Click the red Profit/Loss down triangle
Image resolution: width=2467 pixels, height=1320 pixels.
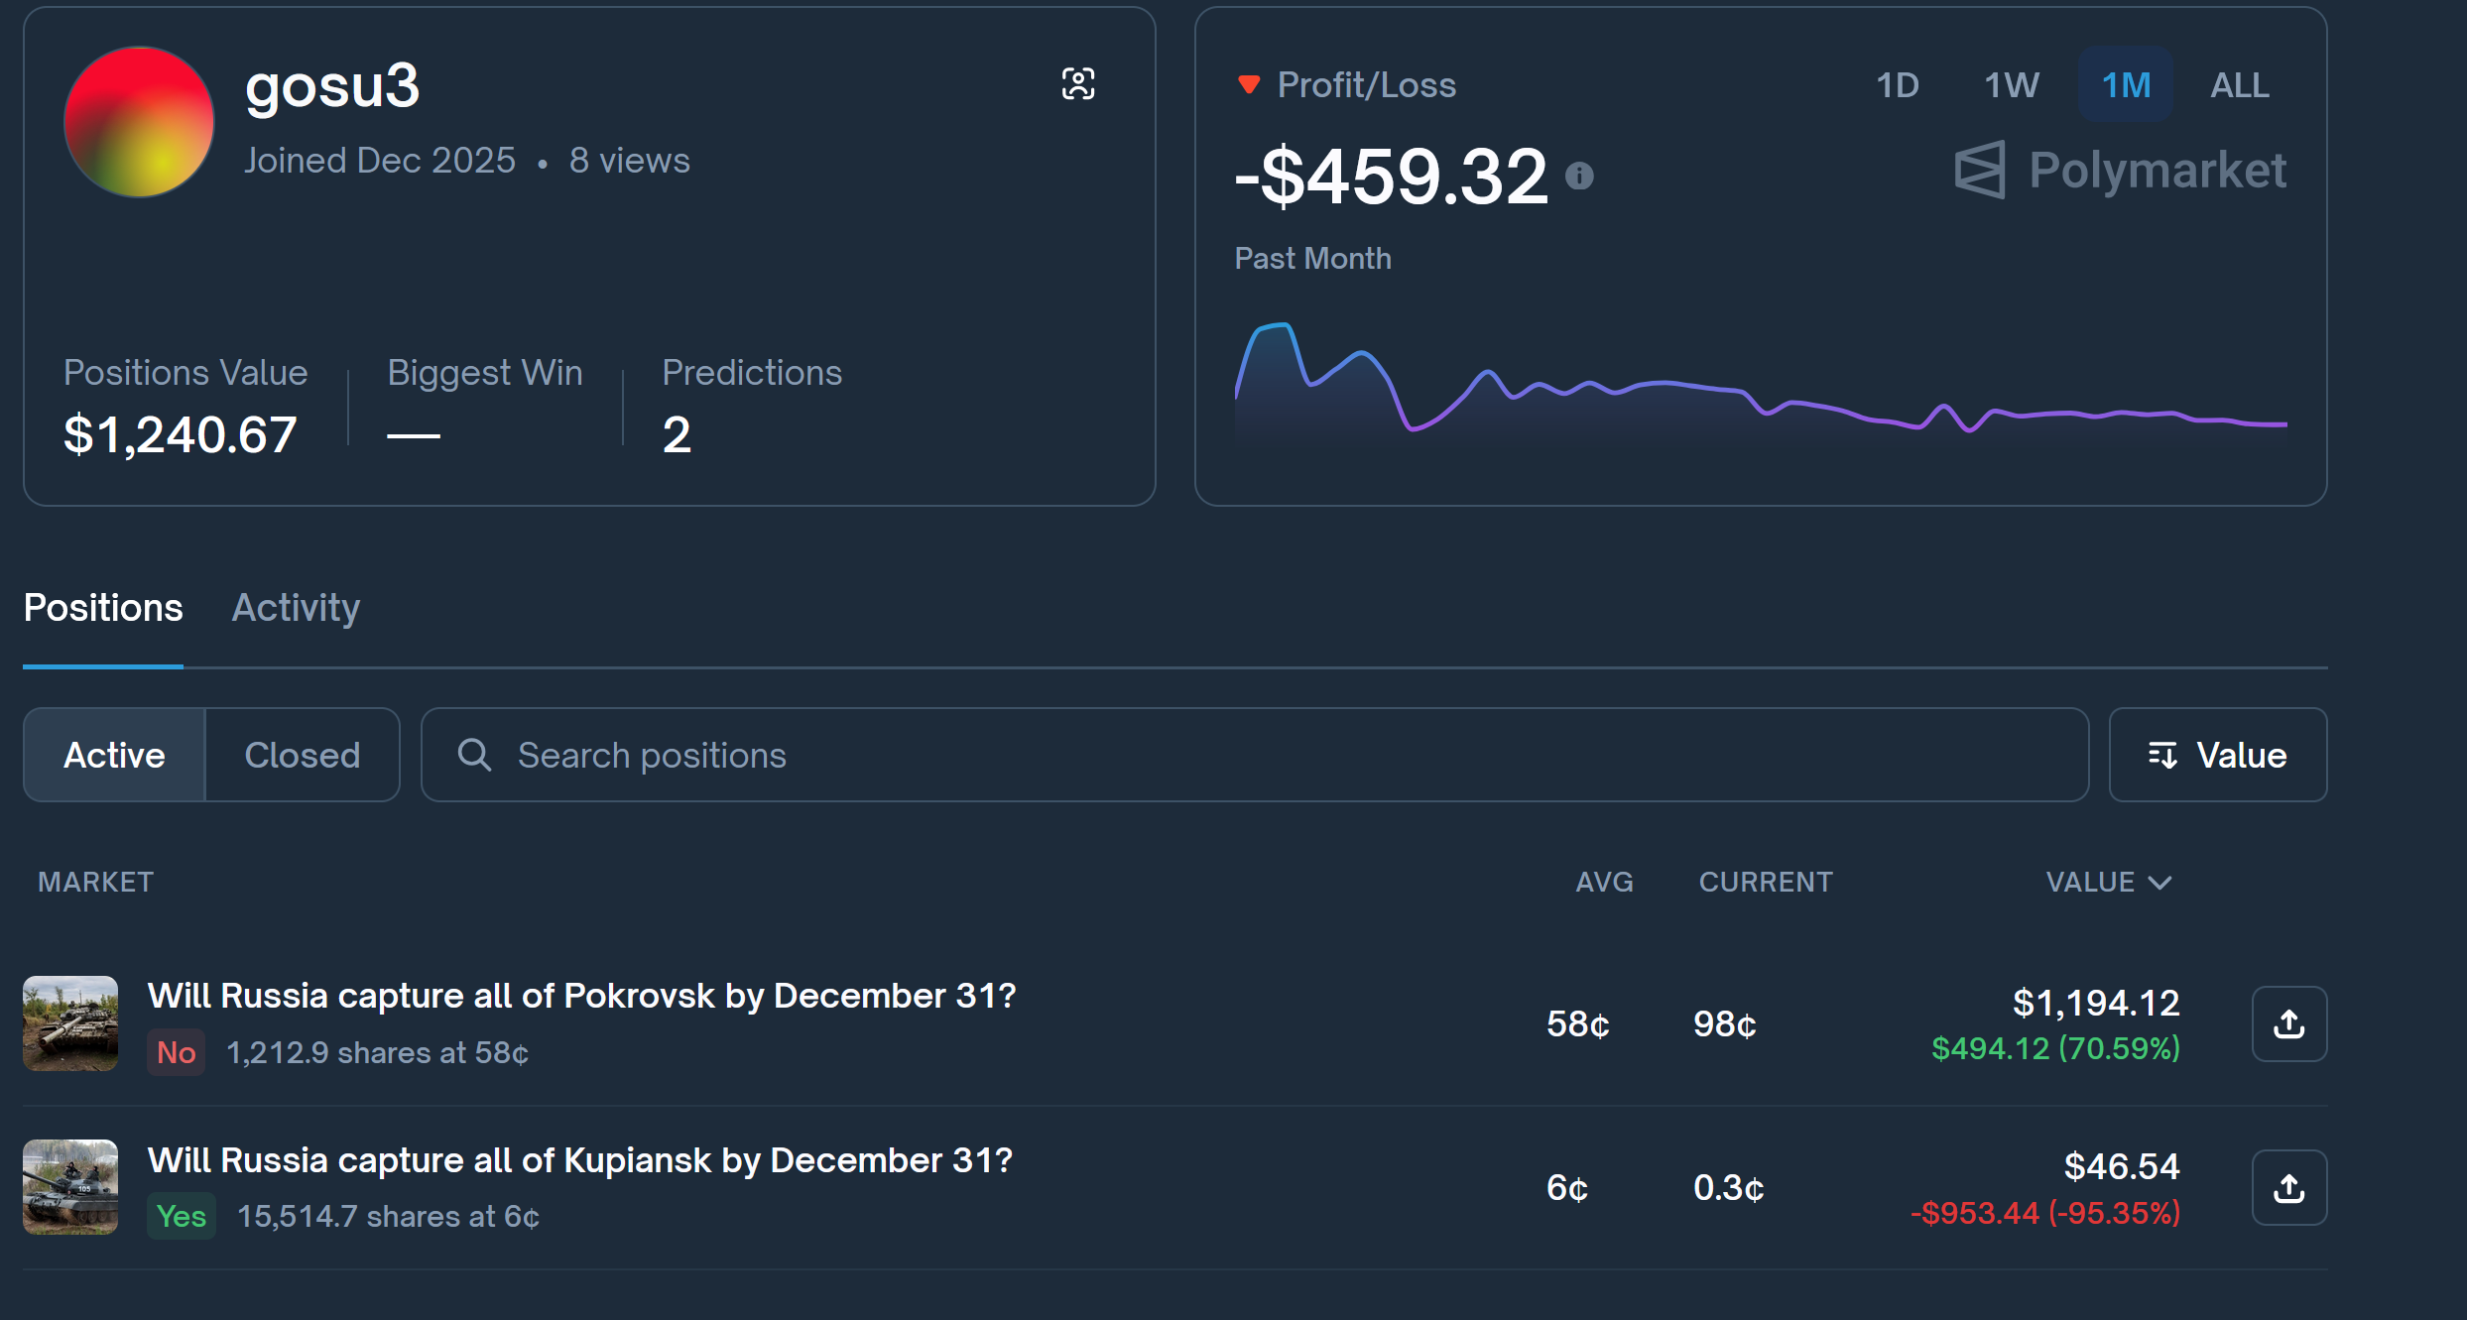[x=1249, y=84]
